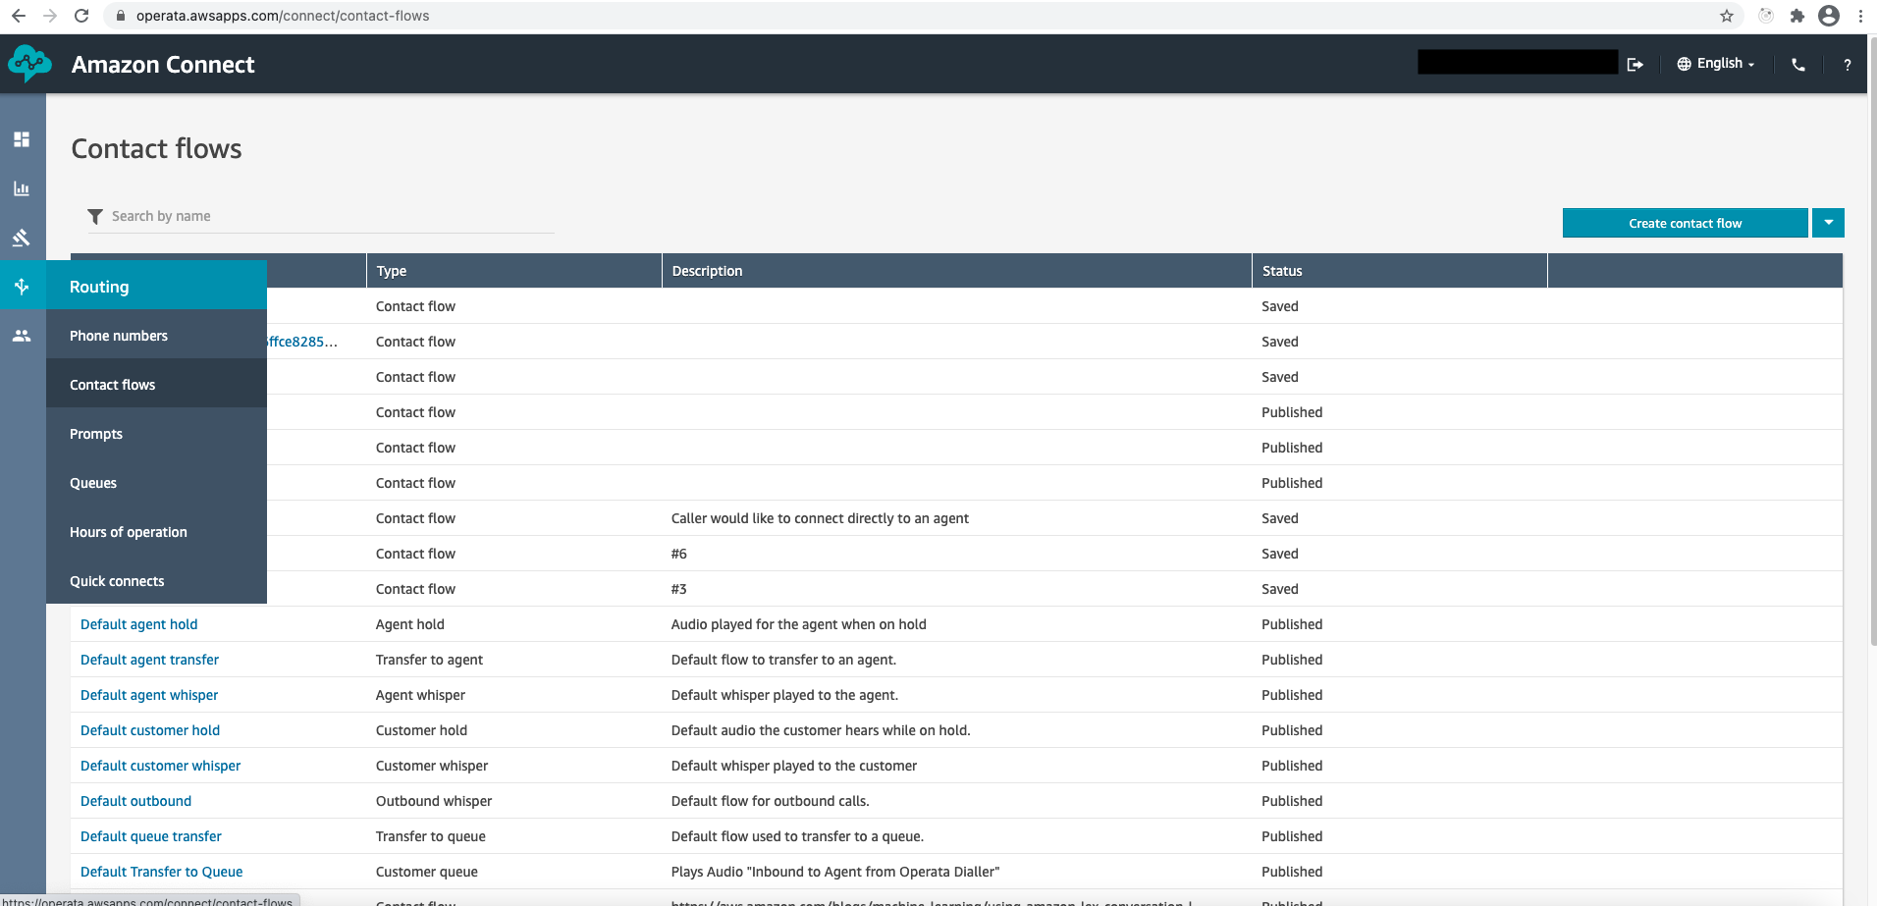Open the Users sidebar icon

click(22, 336)
